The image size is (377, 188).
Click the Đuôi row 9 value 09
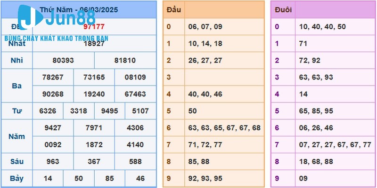tap(304, 178)
